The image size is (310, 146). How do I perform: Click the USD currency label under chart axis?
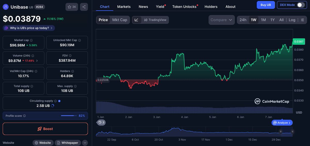click(x=299, y=112)
